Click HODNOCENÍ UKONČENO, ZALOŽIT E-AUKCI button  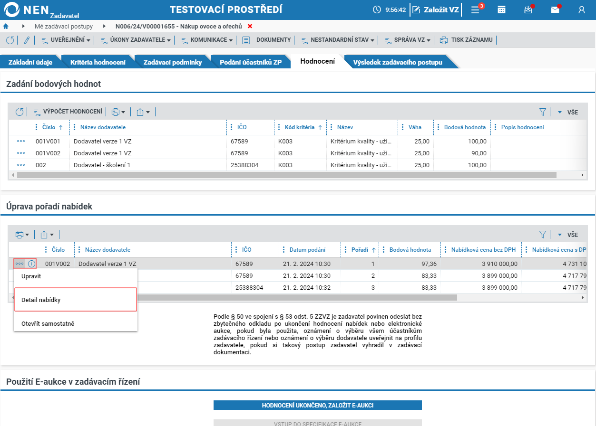pyautogui.click(x=318, y=405)
